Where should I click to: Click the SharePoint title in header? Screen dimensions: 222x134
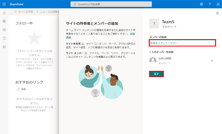[16, 4]
